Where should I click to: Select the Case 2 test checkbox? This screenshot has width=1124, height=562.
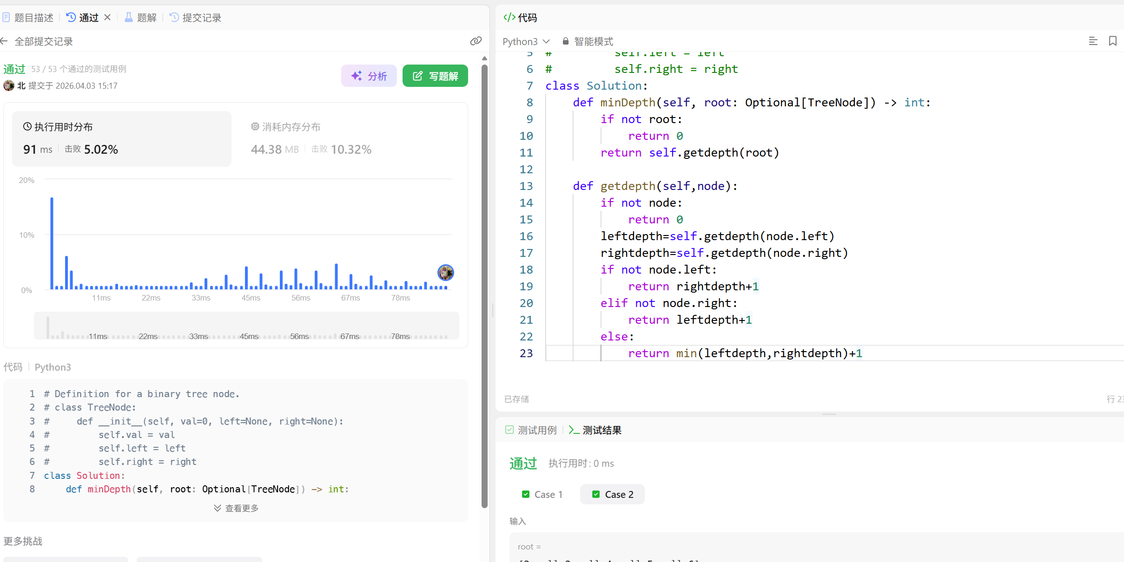tap(596, 494)
